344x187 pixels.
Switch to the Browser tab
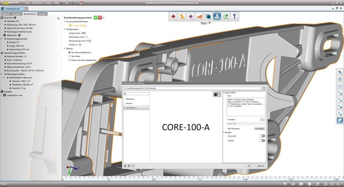pos(43,14)
